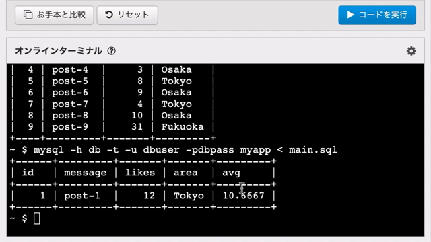Click the 'post-1' message cell
The width and height of the screenshot is (431, 242).
[82, 196]
